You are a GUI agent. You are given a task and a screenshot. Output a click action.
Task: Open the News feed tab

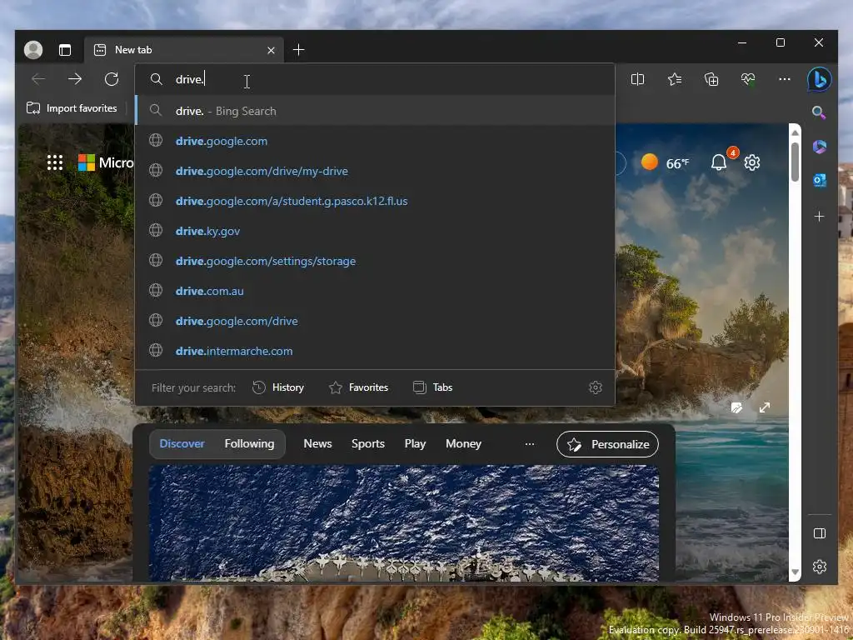pyautogui.click(x=317, y=444)
